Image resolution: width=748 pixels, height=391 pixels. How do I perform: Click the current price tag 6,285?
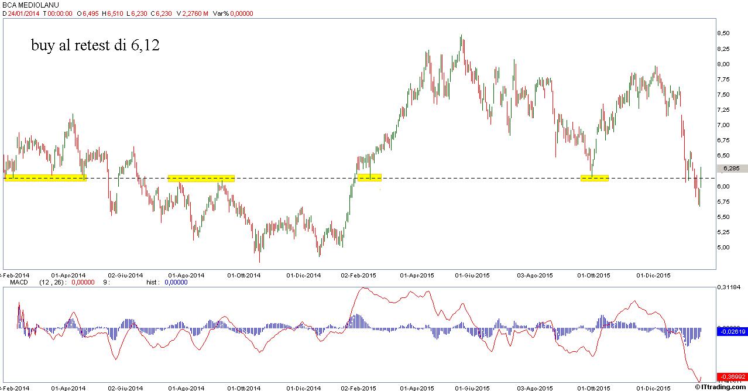[x=731, y=169]
